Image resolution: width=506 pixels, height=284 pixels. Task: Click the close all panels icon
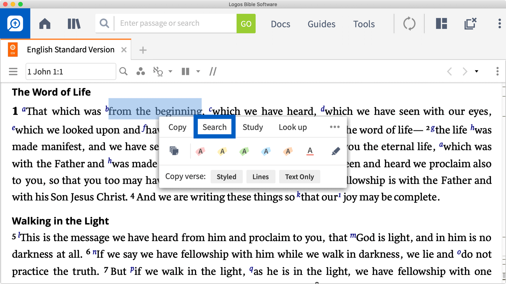(470, 24)
